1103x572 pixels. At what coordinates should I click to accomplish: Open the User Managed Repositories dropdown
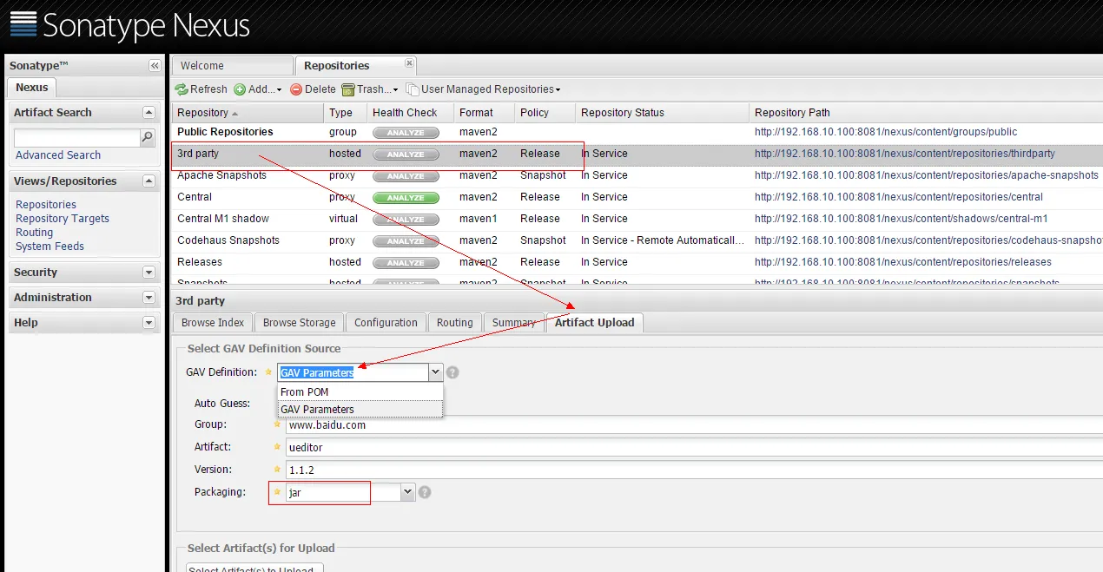(x=484, y=89)
